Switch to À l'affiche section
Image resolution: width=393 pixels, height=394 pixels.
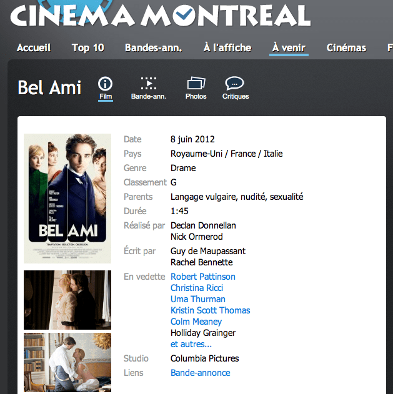(227, 47)
